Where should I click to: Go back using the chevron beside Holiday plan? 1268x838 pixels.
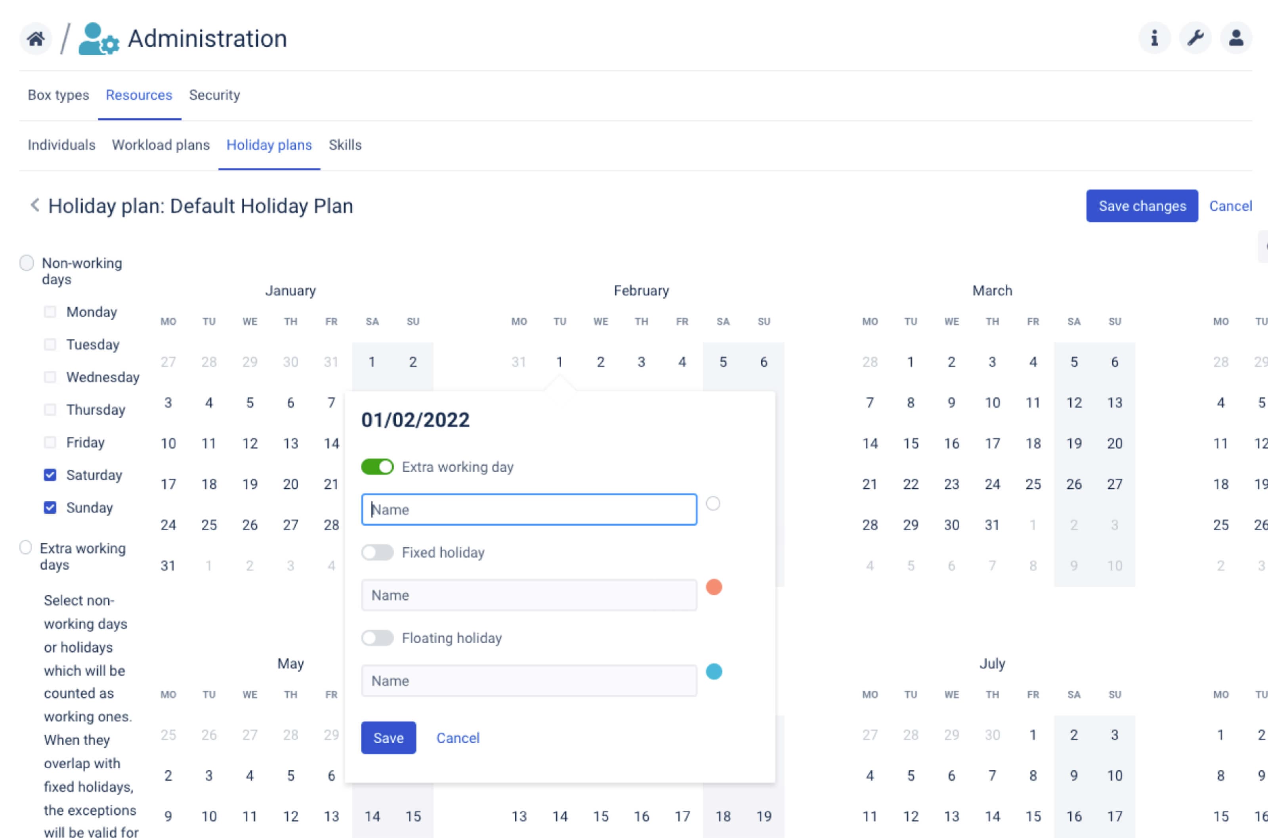click(35, 205)
